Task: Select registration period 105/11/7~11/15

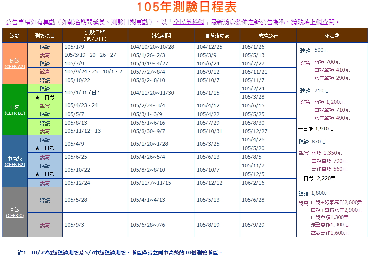Action: tap(151, 183)
